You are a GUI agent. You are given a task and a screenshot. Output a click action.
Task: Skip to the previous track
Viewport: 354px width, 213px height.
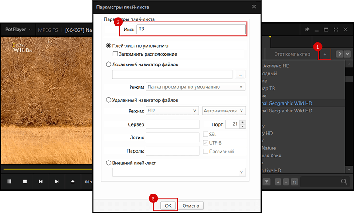point(41,181)
